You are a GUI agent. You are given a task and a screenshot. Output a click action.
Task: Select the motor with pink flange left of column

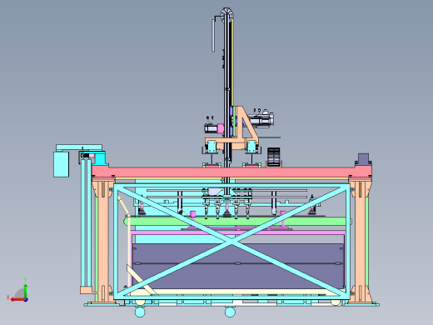[214, 128]
